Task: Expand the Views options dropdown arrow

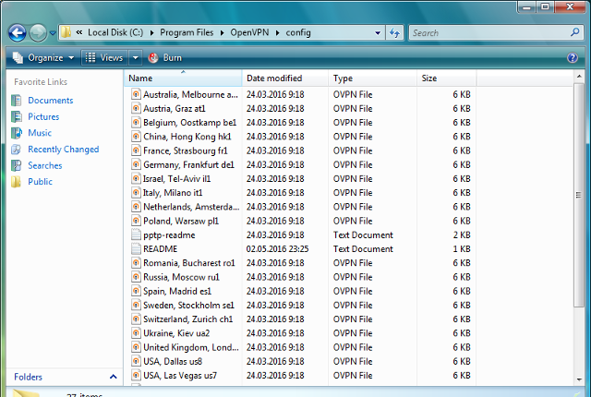Action: (136, 57)
